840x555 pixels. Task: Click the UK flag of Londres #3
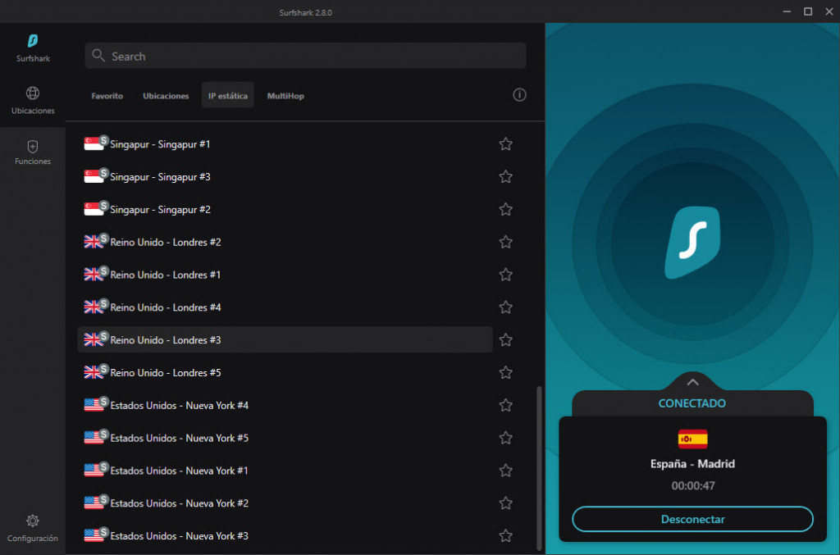[x=94, y=340]
